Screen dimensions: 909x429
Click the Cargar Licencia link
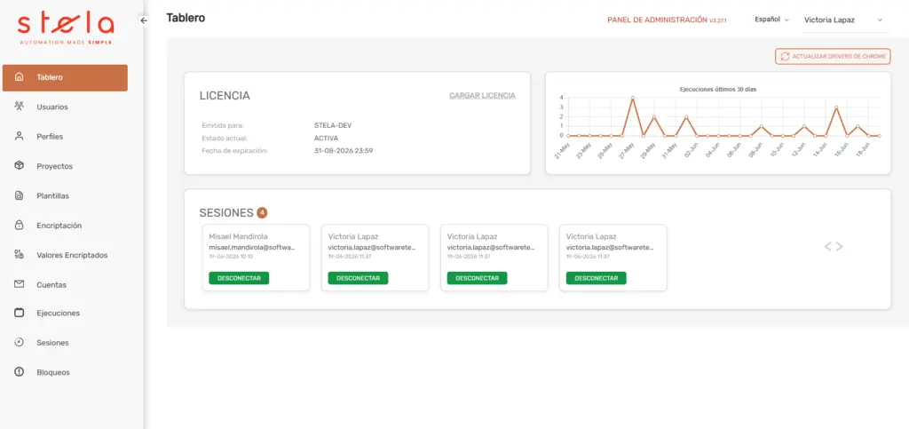[x=482, y=96]
